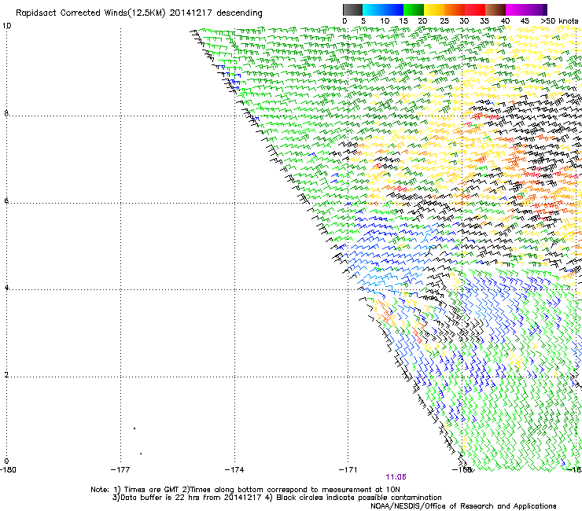Click the cyan 5-10 knots legend swatch
Image resolution: width=582 pixels, height=511 pixels.
[x=373, y=9]
